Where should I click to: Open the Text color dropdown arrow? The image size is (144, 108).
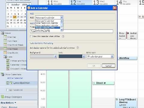pyautogui.click(x=84, y=56)
